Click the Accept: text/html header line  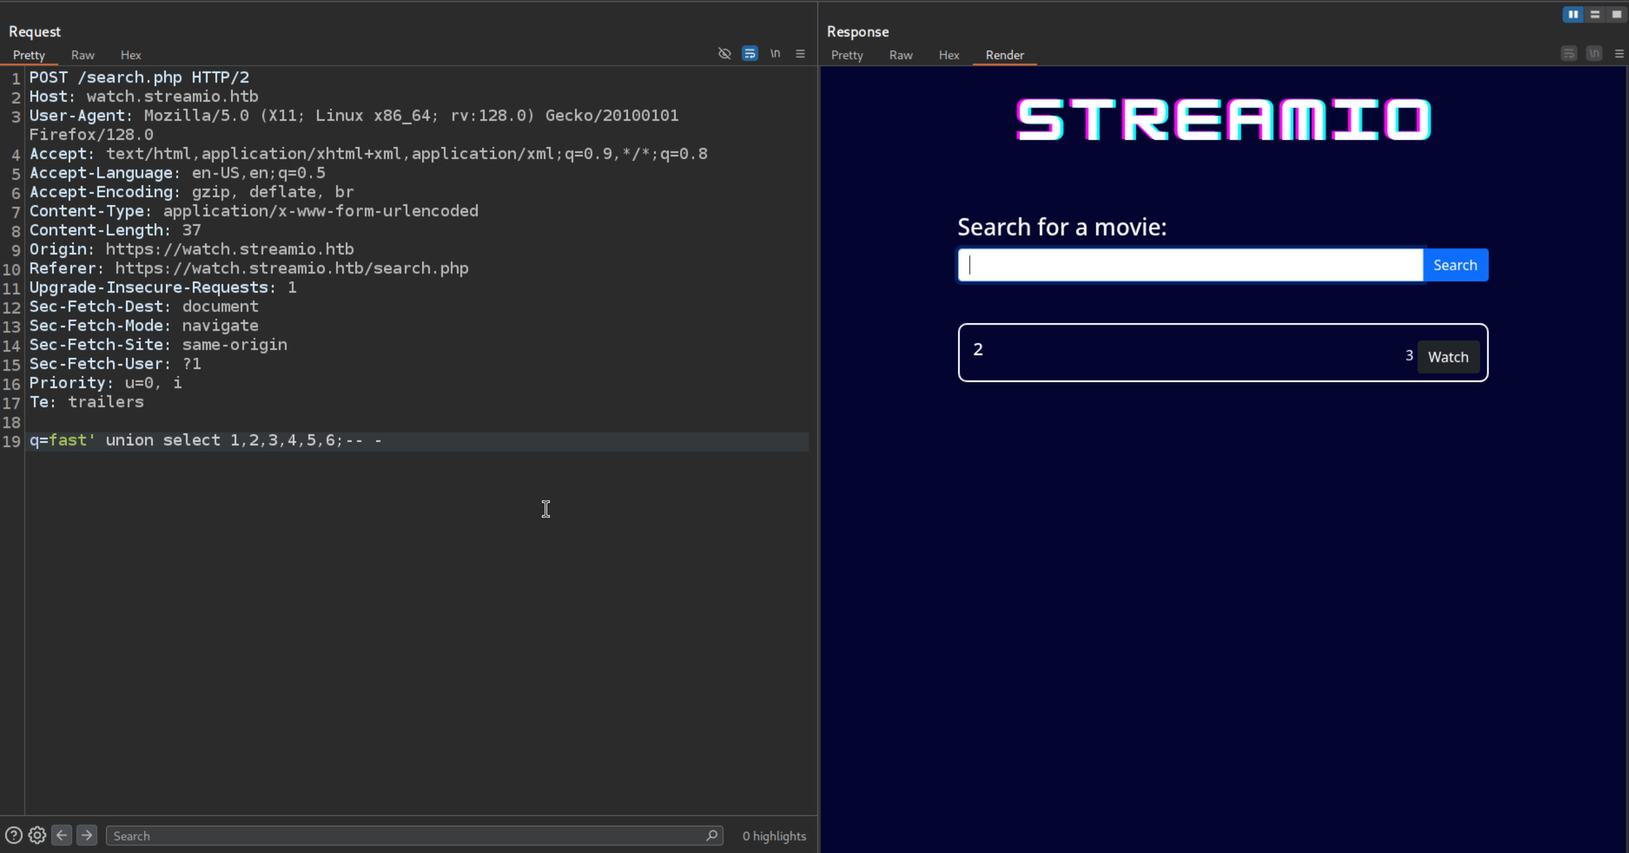point(368,154)
